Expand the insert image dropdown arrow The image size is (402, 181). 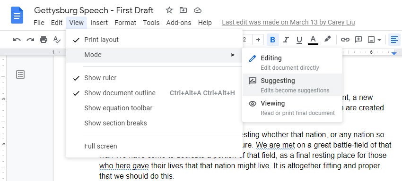pyautogui.click(x=379, y=40)
